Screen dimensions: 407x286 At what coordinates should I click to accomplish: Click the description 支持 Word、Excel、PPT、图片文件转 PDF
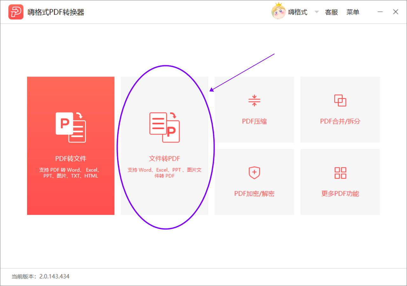[164, 173]
